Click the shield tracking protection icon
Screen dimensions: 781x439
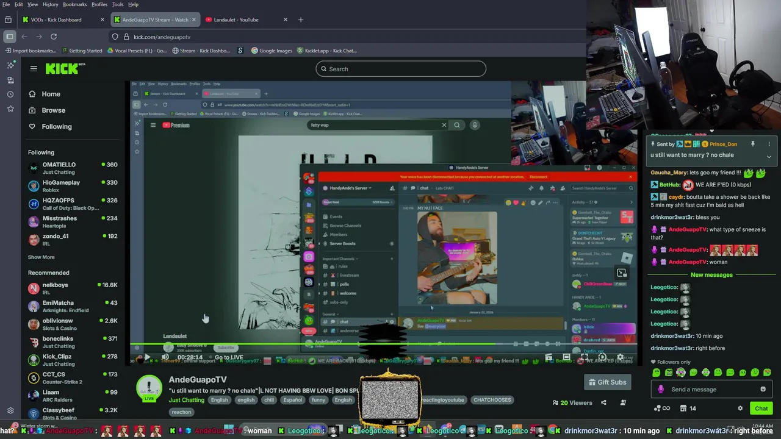point(115,37)
